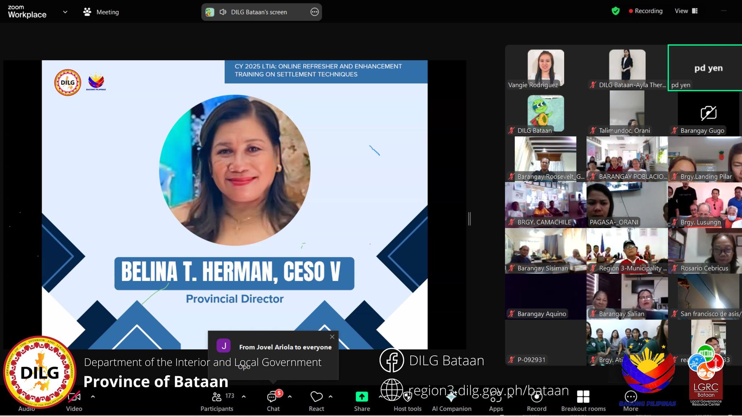The height and width of the screenshot is (417, 742).
Task: Select the Barangay Sisiman video tile
Action: [x=546, y=250]
